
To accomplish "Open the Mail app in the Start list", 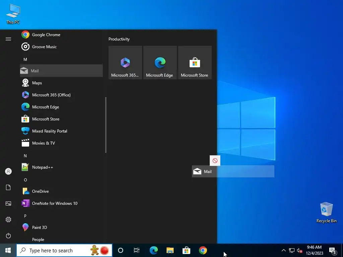I will (61, 71).
